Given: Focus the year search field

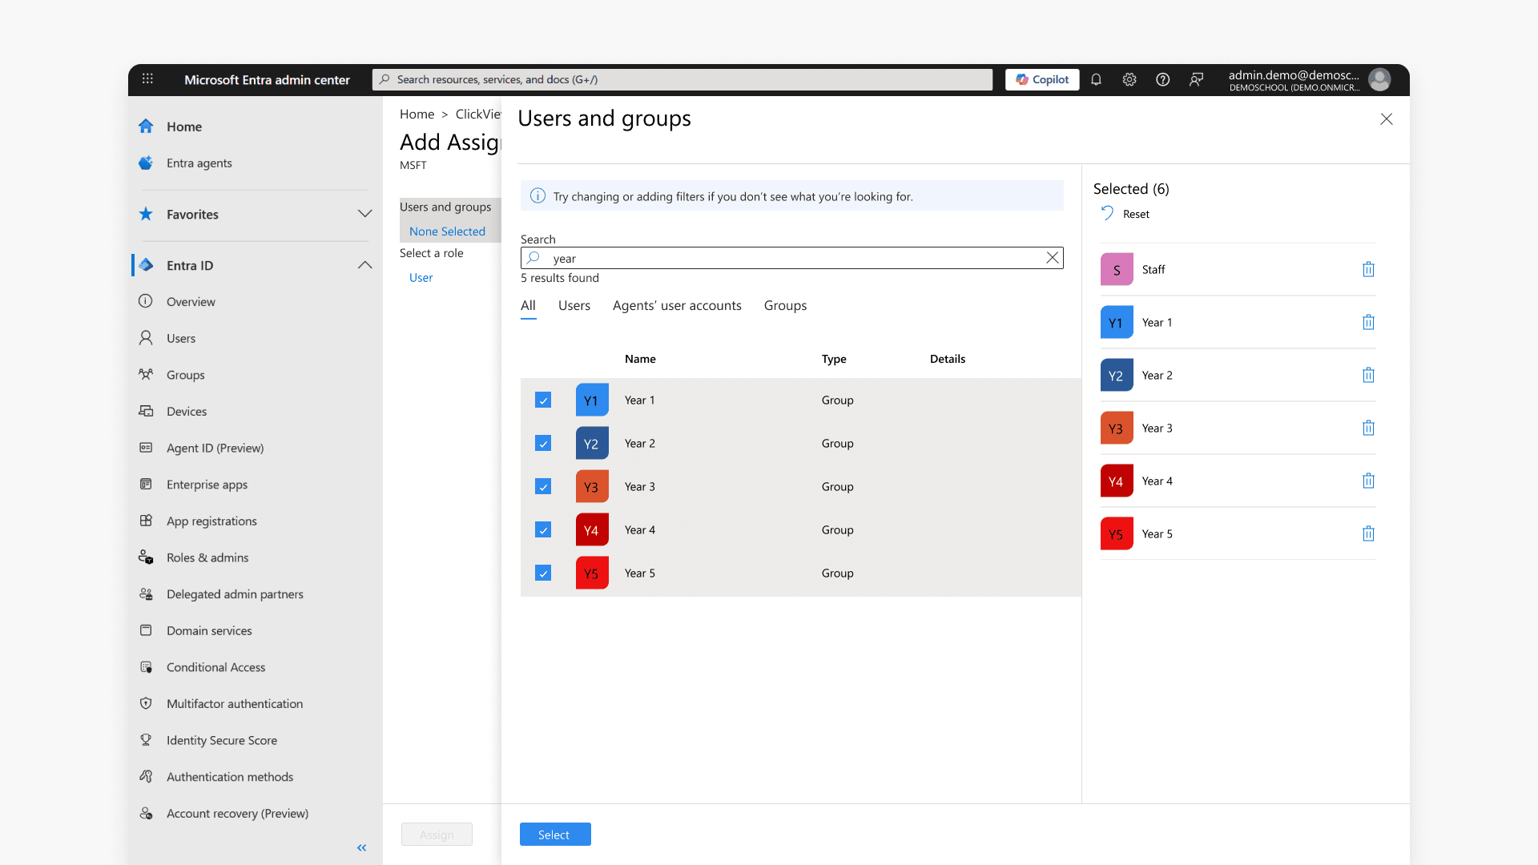Looking at the screenshot, I should pyautogui.click(x=791, y=258).
